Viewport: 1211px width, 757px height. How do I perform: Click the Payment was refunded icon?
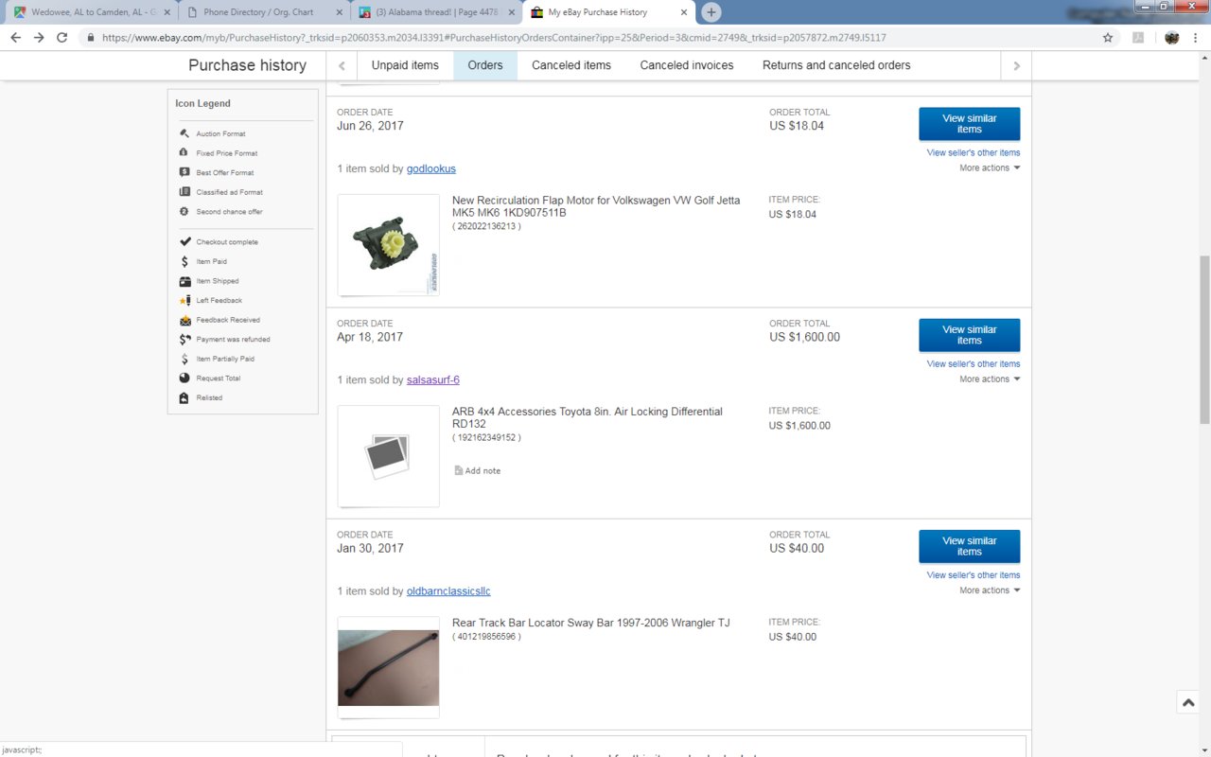(x=185, y=339)
